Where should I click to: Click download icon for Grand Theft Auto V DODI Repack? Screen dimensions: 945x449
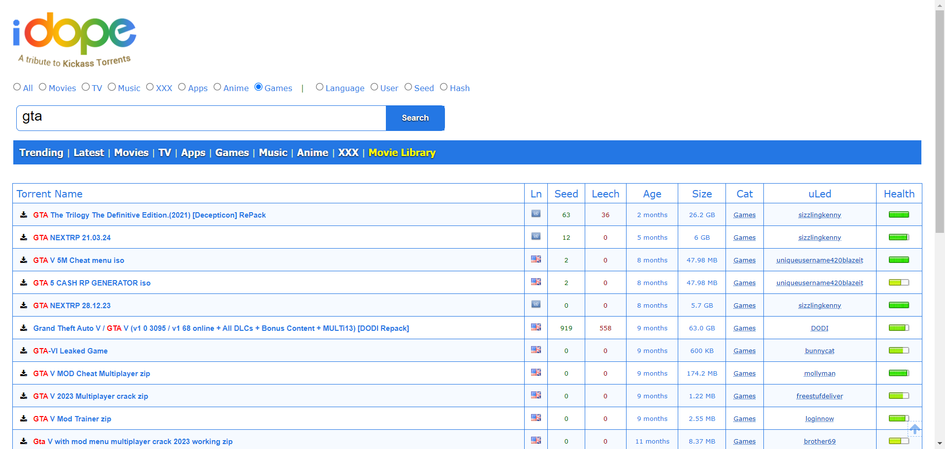[x=24, y=328]
